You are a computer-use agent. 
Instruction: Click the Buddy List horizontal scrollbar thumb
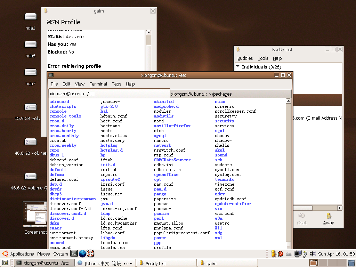[x=303, y=208]
